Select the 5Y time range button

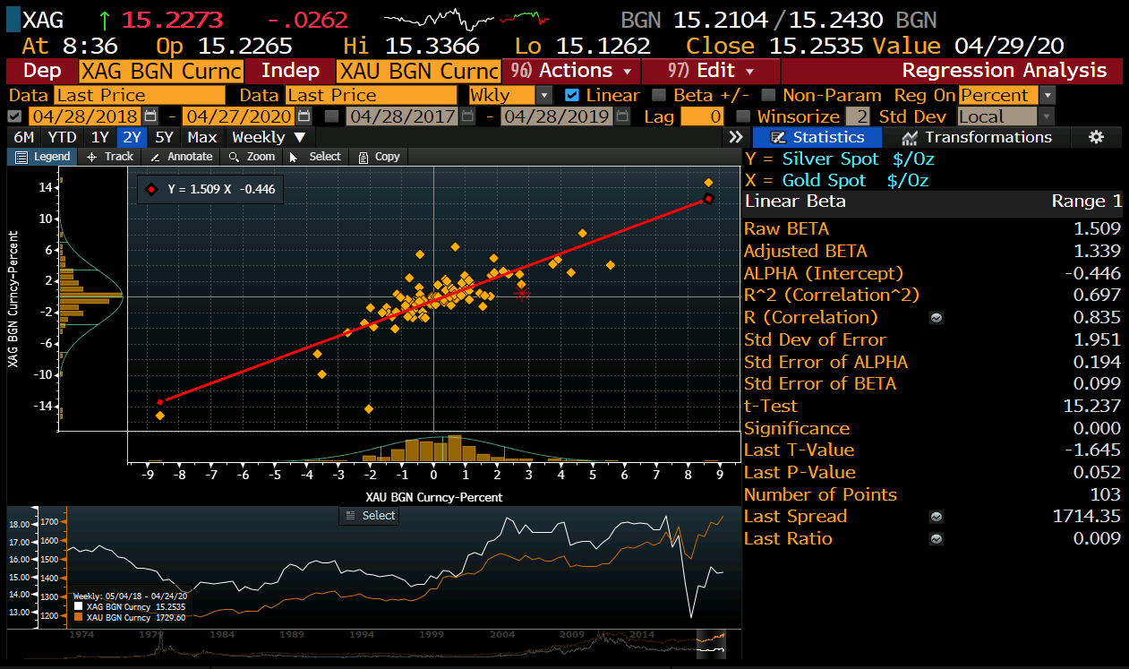pos(164,137)
